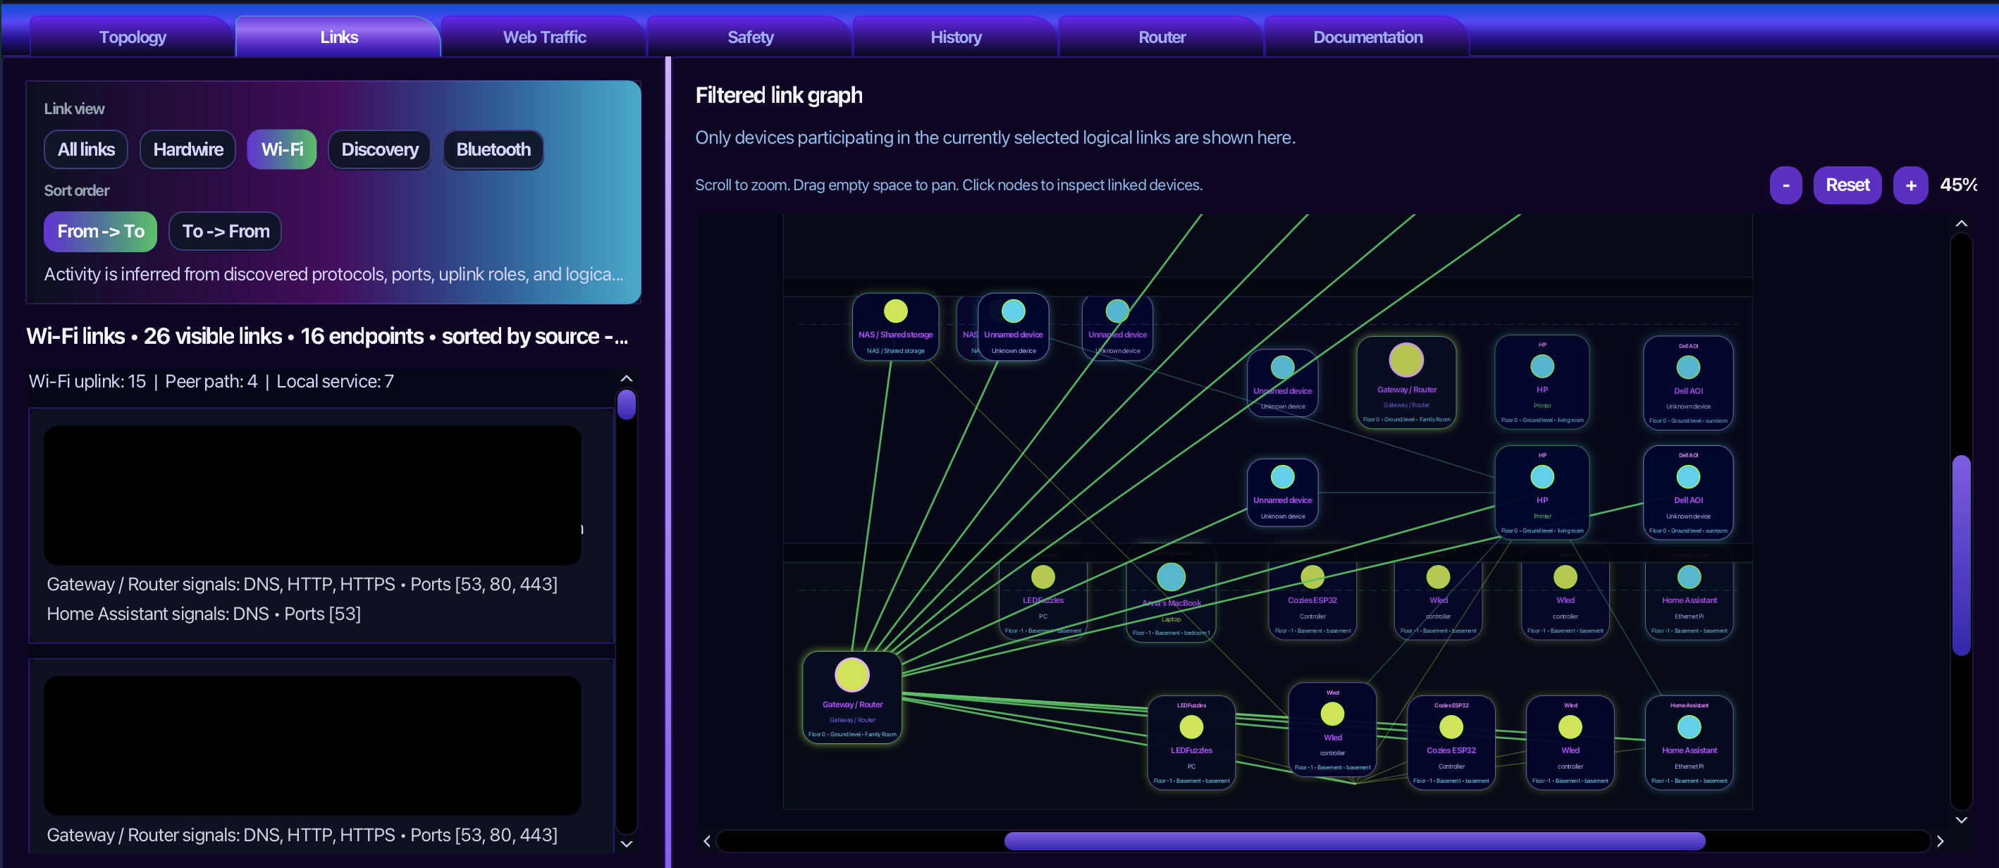Click the graph horizontal scrollbar thumb
This screenshot has width=1999, height=868.
[x=1355, y=841]
